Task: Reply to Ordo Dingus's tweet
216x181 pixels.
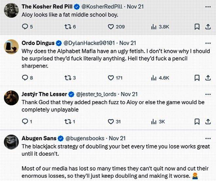Action: [25, 78]
